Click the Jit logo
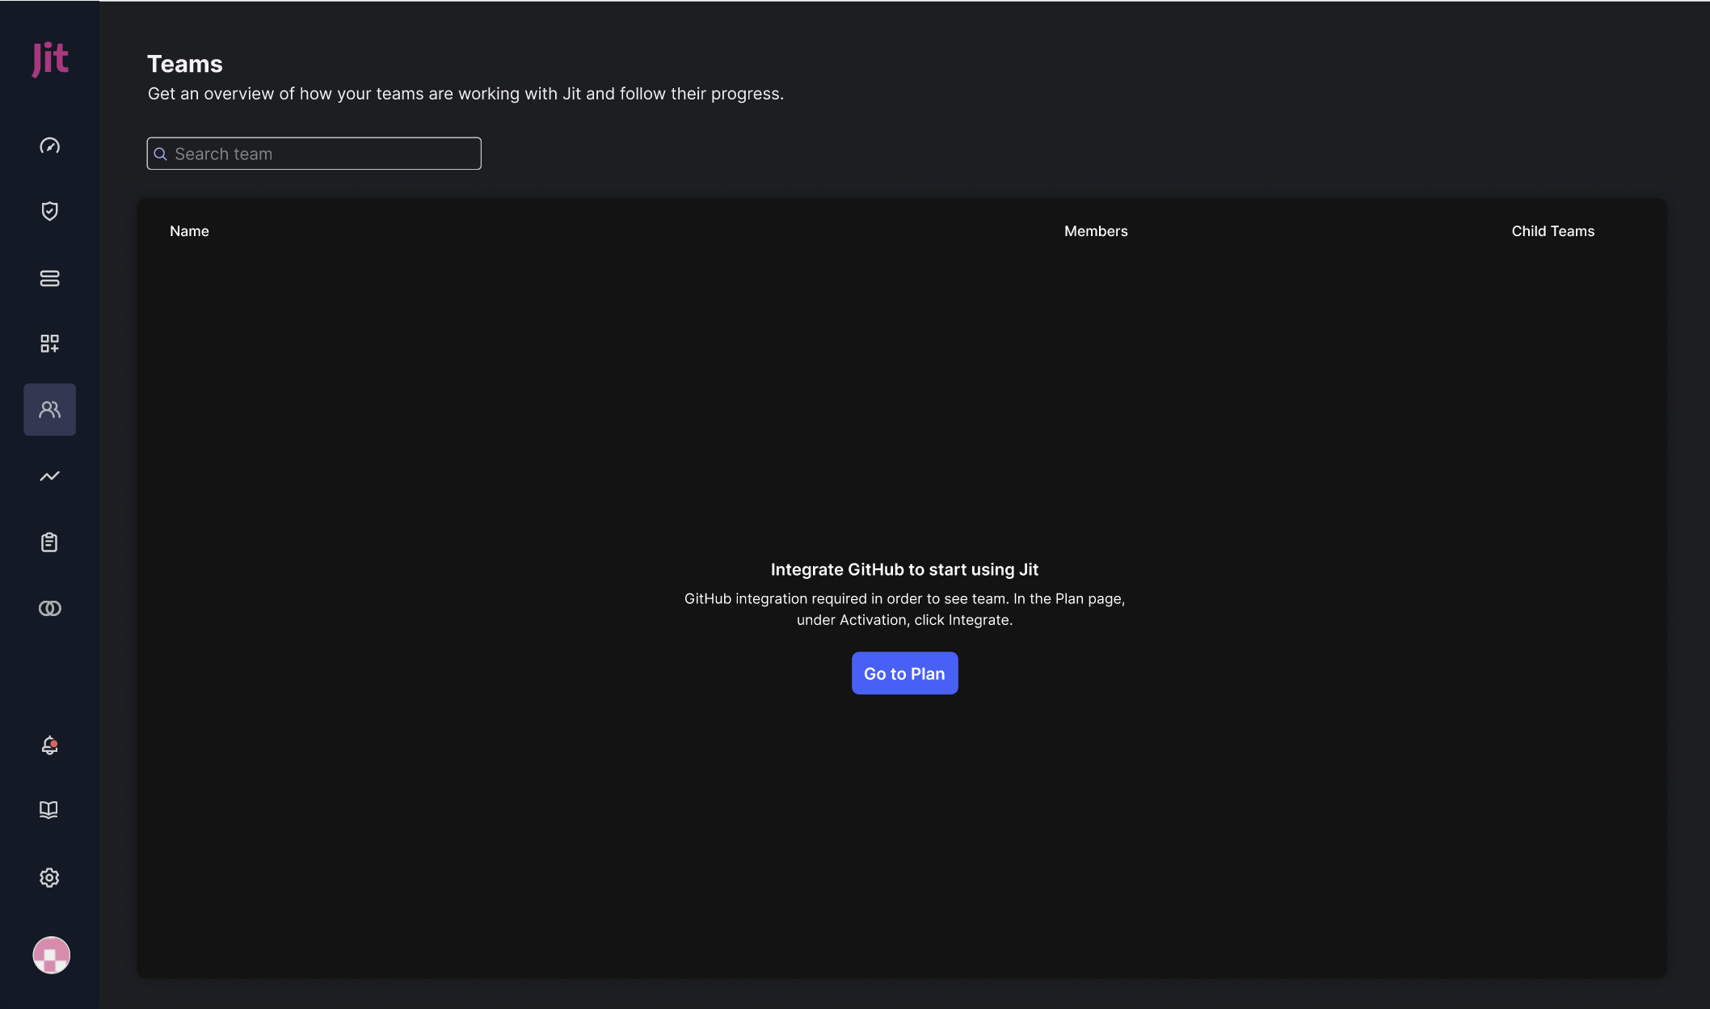Screen dimensions: 1710x1009 (x=50, y=59)
